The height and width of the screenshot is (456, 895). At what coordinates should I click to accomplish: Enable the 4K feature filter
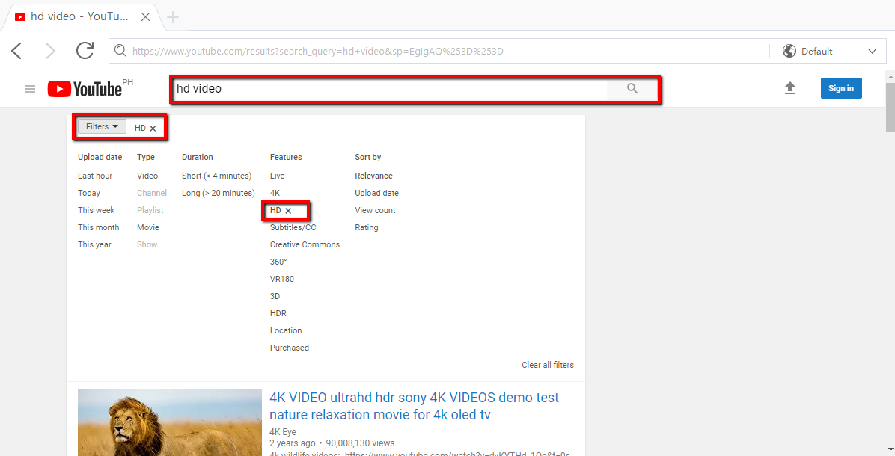click(275, 193)
